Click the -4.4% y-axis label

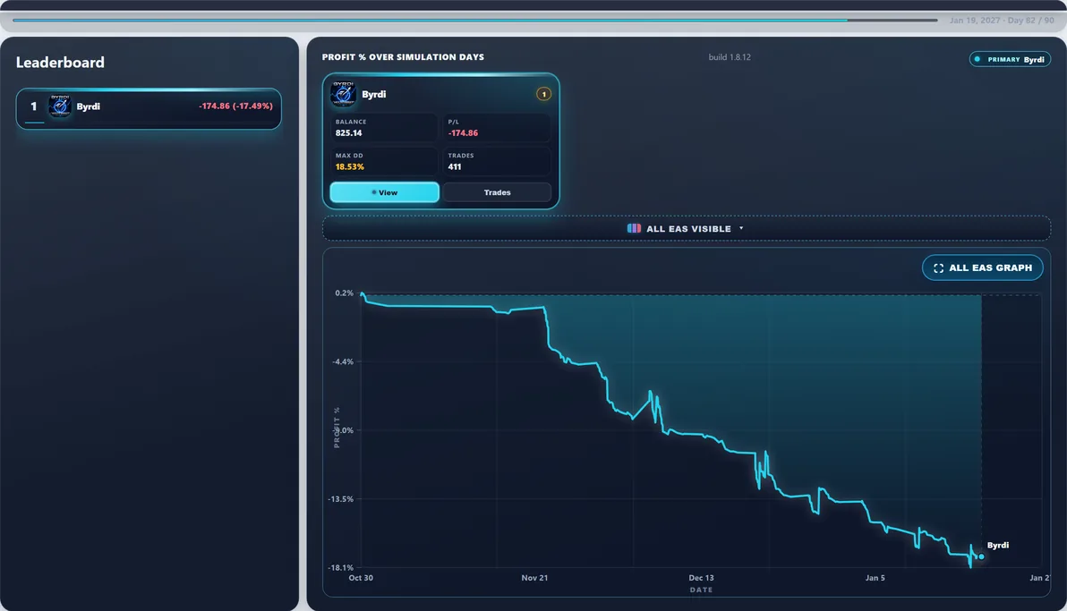(343, 361)
